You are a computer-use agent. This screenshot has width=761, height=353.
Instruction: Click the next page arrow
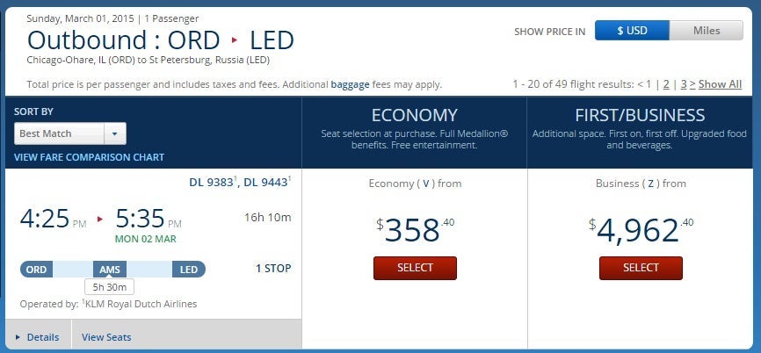click(x=692, y=84)
